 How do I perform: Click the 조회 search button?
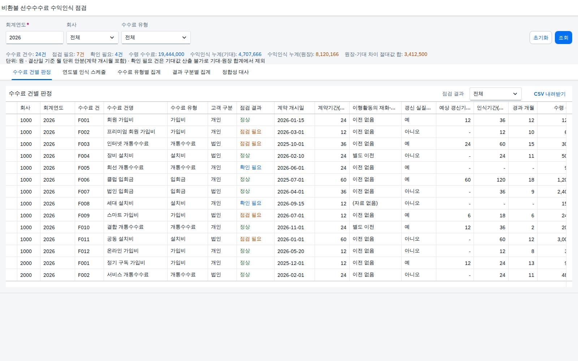pyautogui.click(x=563, y=38)
